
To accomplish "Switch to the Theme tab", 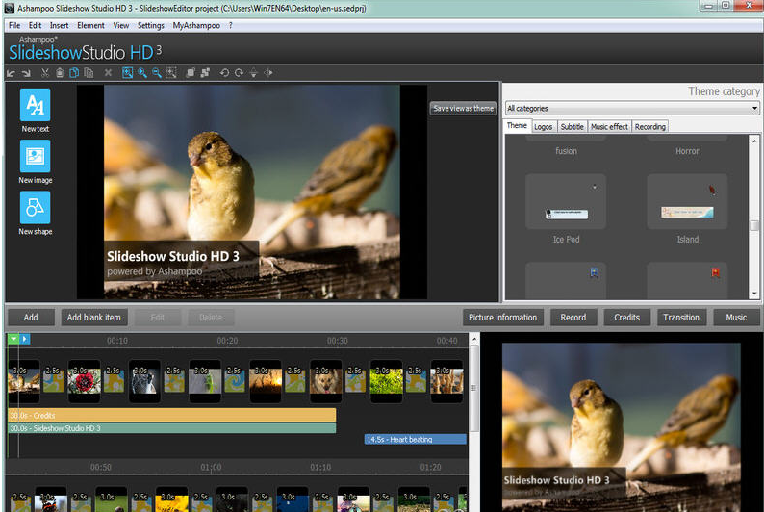I will click(517, 126).
